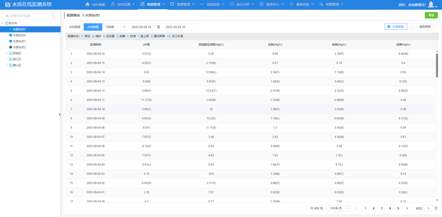This screenshot has height=217, width=442.
Task: Click the green 导出 export button
Action: (x=432, y=15)
